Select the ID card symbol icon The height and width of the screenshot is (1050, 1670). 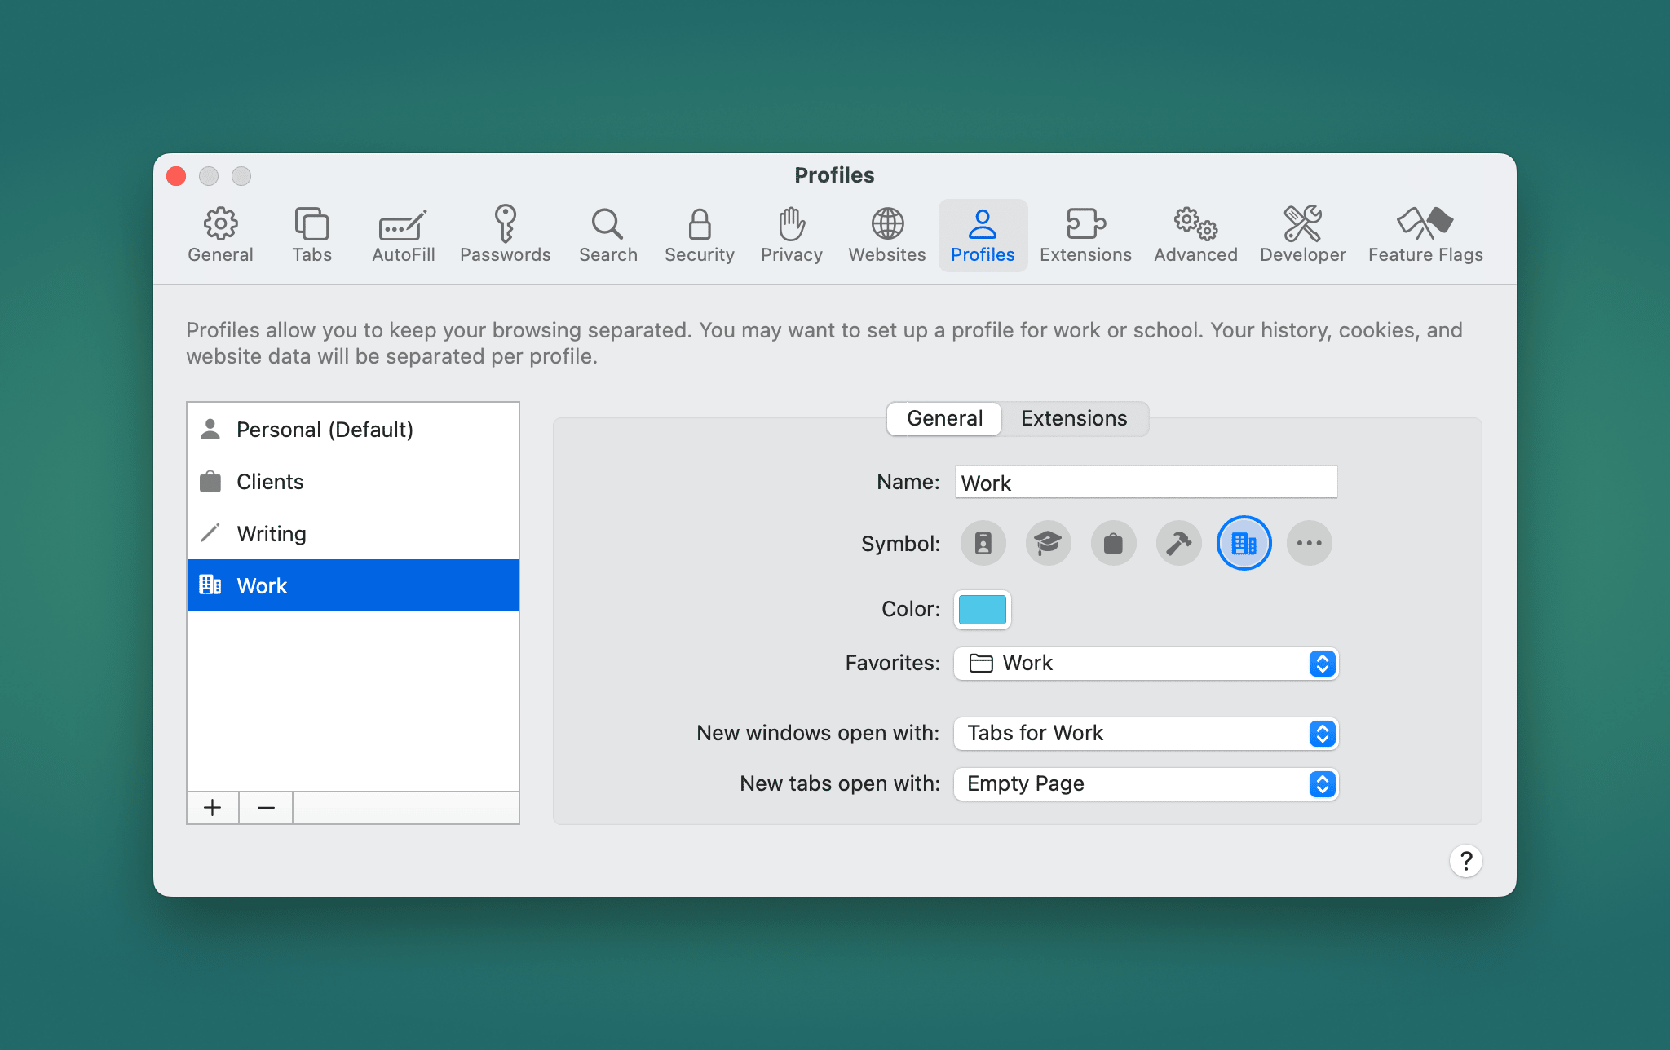click(984, 542)
